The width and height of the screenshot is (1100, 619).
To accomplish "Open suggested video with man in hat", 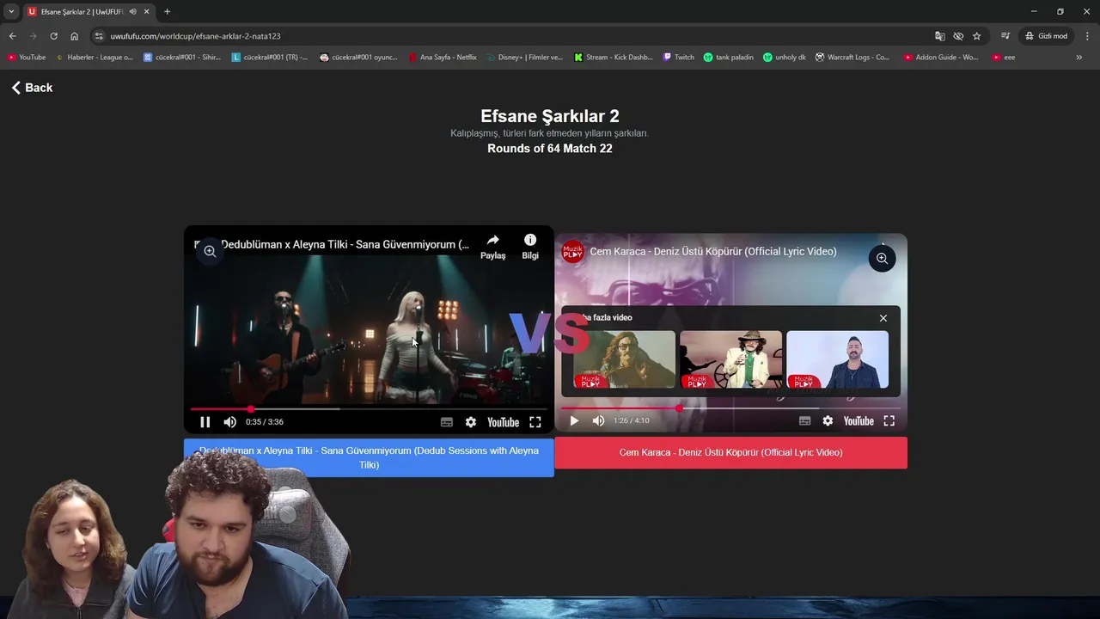I will click(x=730, y=359).
